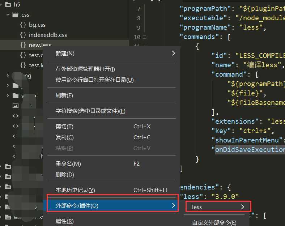Choose 在外部资源管理器打开(I)
285x226 pixels.
pos(111,69)
